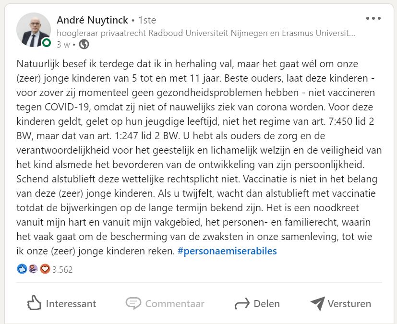This screenshot has height=324, width=397.
Task: Open the Delen share options
Action: pos(257,303)
